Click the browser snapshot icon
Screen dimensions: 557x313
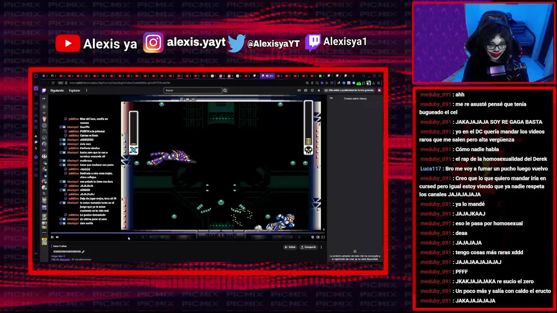pos(317,83)
